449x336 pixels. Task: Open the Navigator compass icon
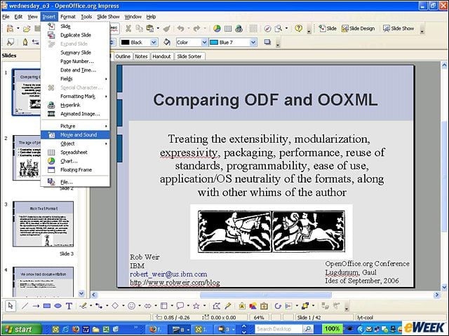[267, 28]
